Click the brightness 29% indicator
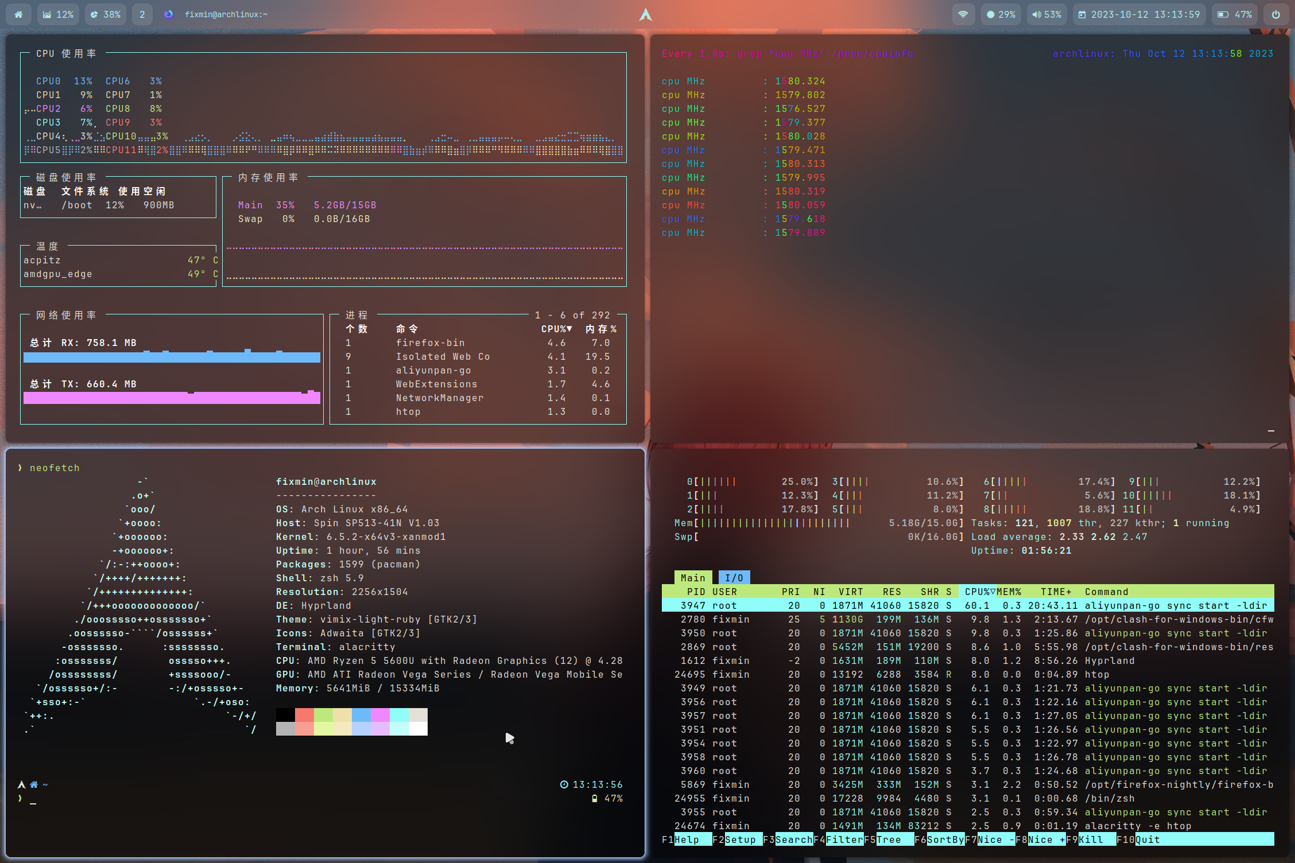Image resolution: width=1295 pixels, height=863 pixels. pos(1001,14)
